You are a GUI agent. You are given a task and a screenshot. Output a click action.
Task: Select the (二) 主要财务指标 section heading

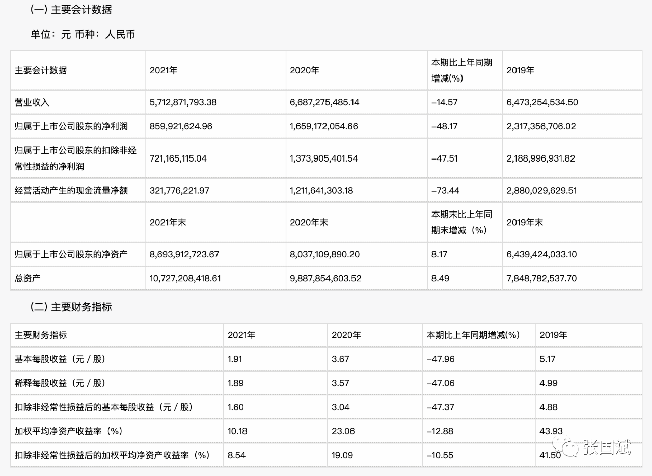(x=71, y=307)
